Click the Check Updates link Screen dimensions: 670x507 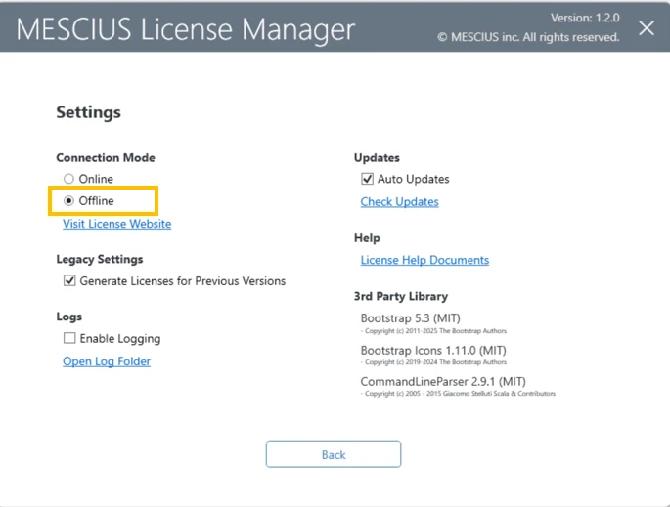[x=399, y=202]
